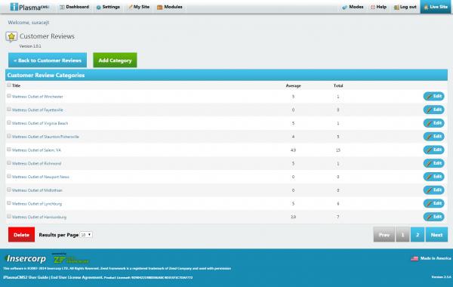Open Mattress Outlet of Staunton/Fishersville link
Screen dimensions: 453x287
click(x=45, y=137)
